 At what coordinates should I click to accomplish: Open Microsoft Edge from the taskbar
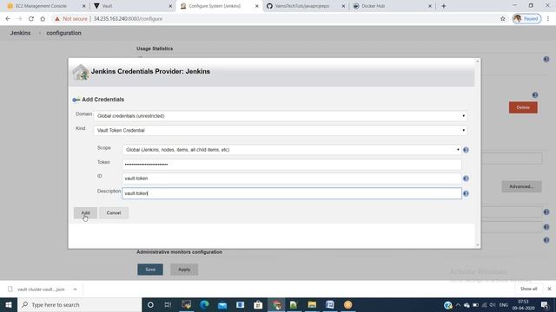pos(204,304)
